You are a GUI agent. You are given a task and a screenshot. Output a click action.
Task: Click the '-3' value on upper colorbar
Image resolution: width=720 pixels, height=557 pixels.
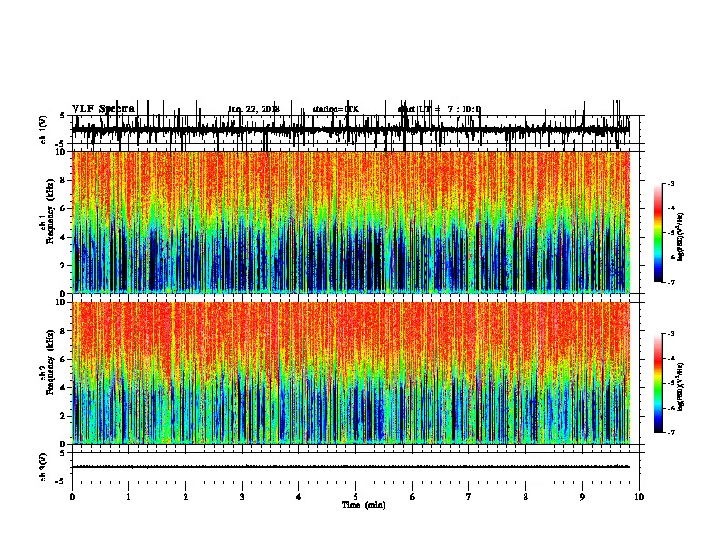click(x=670, y=184)
